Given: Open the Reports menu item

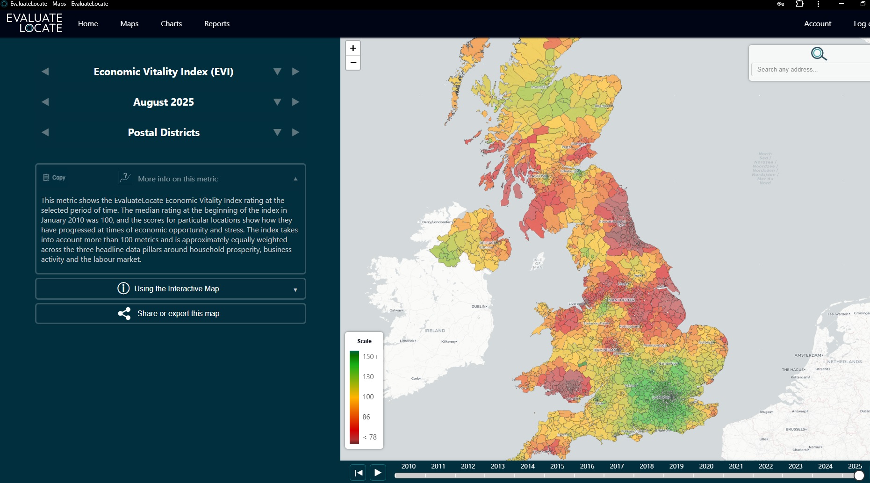Looking at the screenshot, I should (x=216, y=24).
